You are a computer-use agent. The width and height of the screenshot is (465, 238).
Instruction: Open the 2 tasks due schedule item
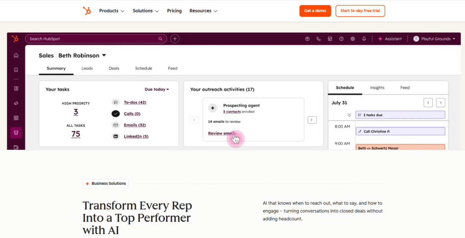pyautogui.click(x=401, y=115)
